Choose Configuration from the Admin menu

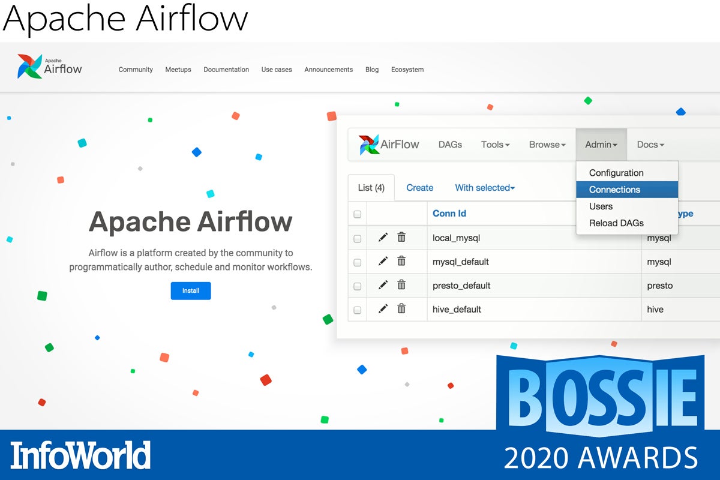point(627,173)
